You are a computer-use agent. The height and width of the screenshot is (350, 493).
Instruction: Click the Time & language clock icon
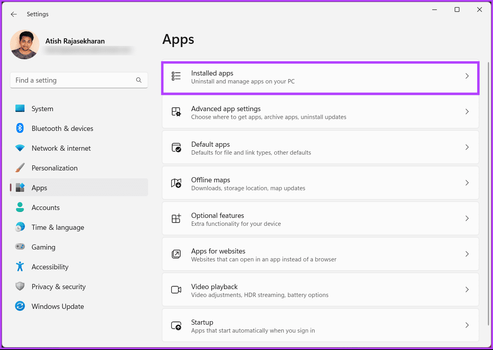[x=20, y=227]
